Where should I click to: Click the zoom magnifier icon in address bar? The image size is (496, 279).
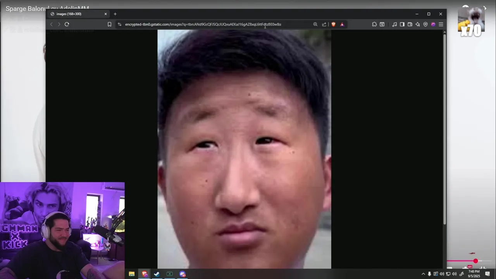(x=315, y=24)
